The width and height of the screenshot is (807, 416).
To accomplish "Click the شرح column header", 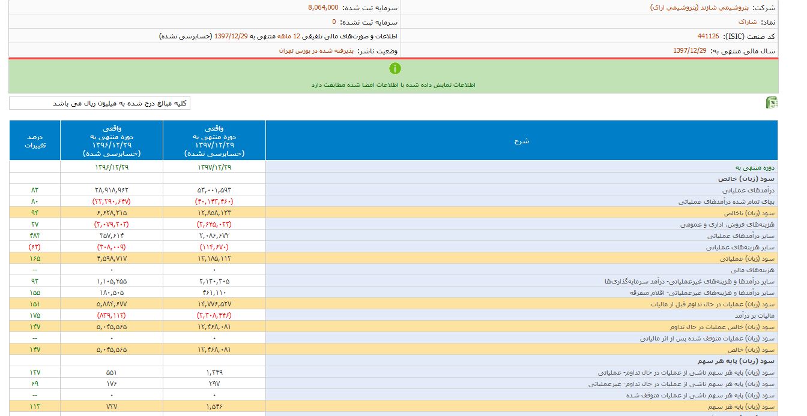I will [521, 141].
